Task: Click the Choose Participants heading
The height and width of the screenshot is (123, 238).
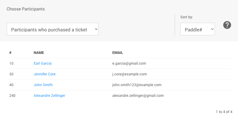Action: click(x=26, y=9)
